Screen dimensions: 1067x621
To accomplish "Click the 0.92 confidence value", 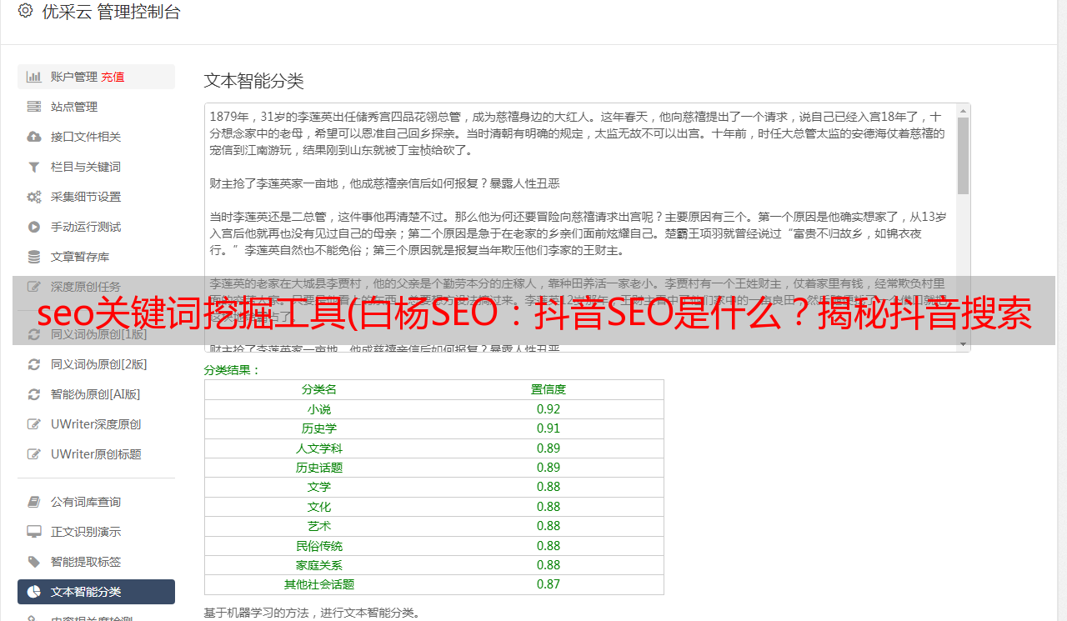I will 549,409.
